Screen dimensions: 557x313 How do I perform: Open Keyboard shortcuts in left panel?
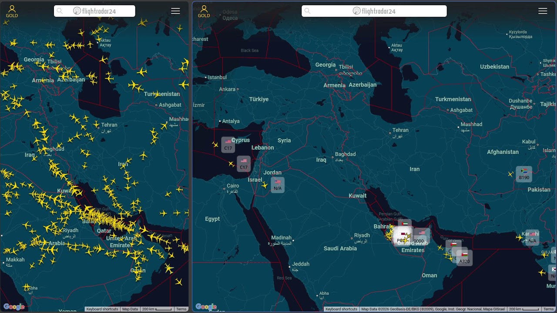click(x=102, y=309)
